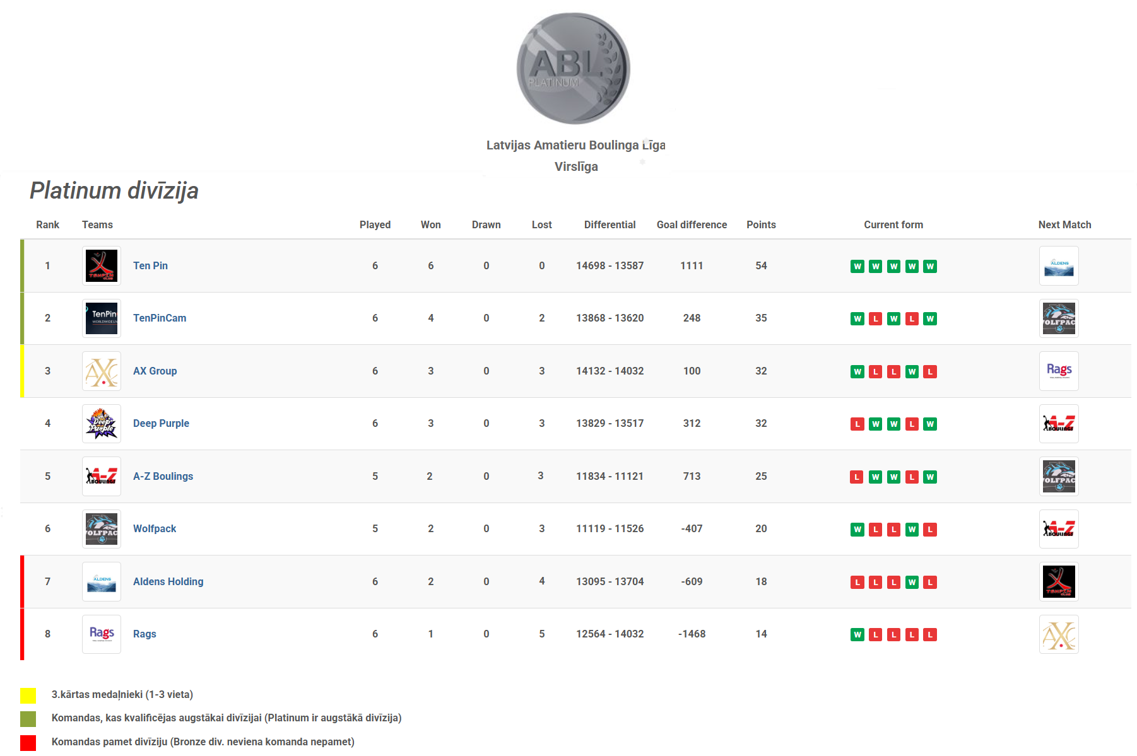Open Rags' next match AX Group logo
This screenshot has height=756, width=1137.
[1059, 634]
